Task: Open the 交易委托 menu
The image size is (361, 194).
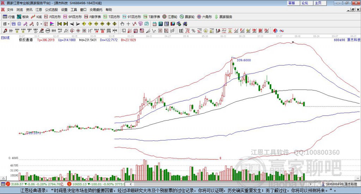Action: (96, 10)
